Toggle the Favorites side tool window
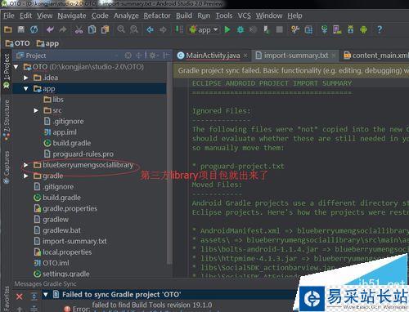 7,298
